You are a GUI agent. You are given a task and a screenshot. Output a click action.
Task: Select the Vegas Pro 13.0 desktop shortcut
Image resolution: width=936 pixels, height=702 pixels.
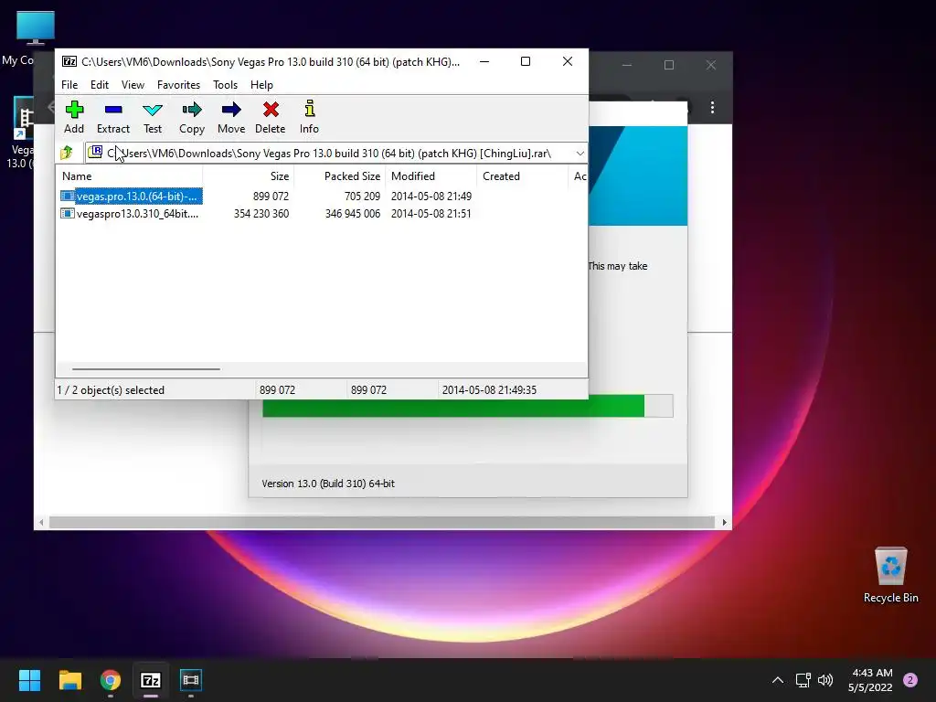click(22, 133)
